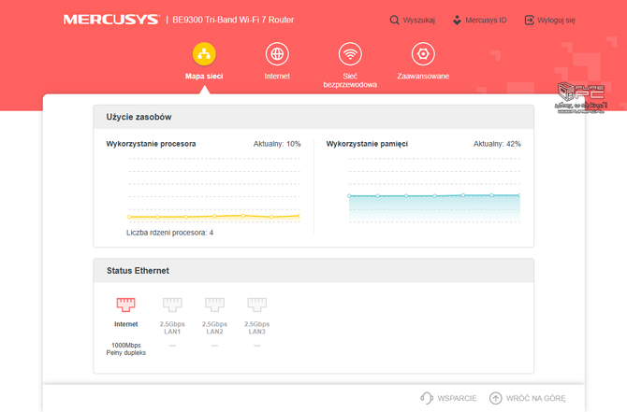The height and width of the screenshot is (412, 627).
Task: Click the Mercusys ID link
Action: tap(486, 20)
